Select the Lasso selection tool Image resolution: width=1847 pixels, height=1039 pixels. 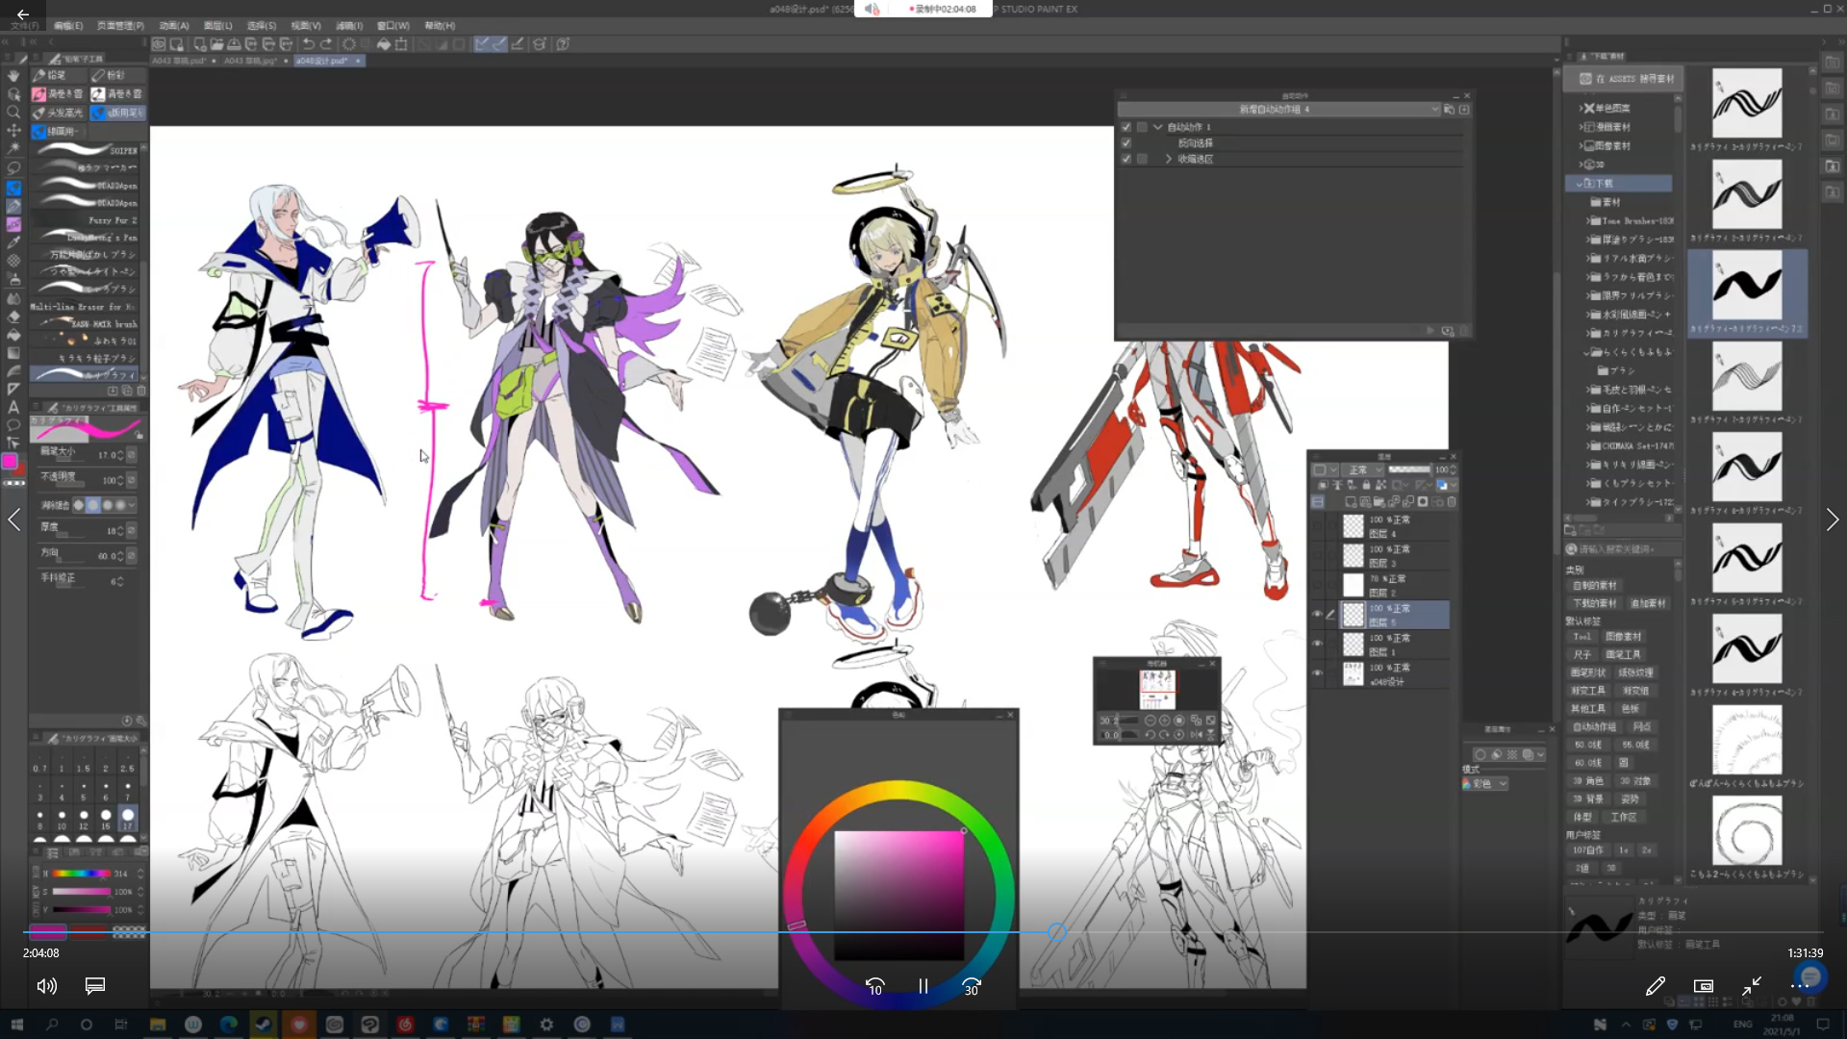(13, 167)
